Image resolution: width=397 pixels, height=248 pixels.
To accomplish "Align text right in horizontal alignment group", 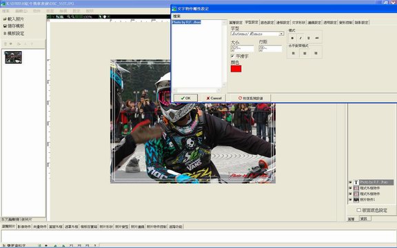I will [316, 54].
